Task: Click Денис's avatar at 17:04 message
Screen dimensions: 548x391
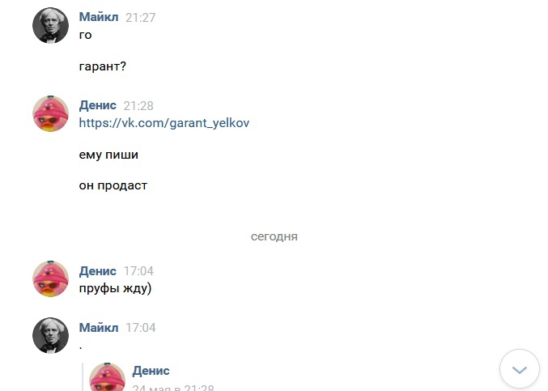Action: 50,278
